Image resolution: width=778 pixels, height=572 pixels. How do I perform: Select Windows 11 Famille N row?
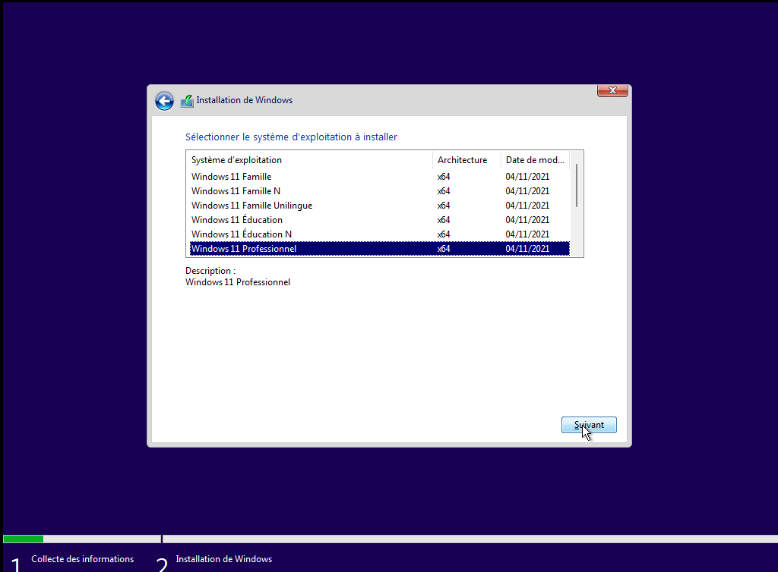click(x=380, y=191)
